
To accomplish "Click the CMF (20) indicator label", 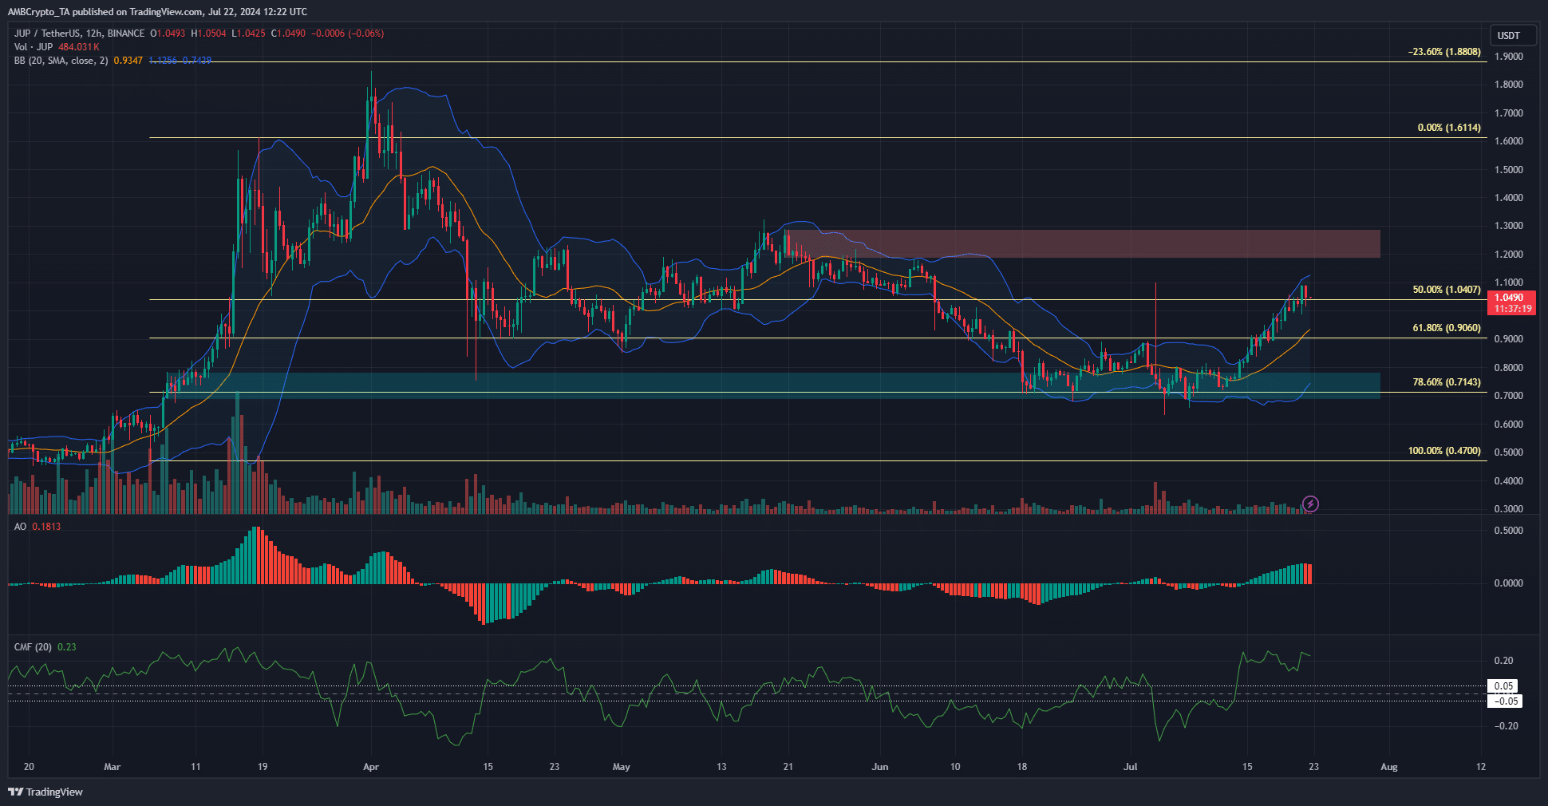I will pos(33,647).
